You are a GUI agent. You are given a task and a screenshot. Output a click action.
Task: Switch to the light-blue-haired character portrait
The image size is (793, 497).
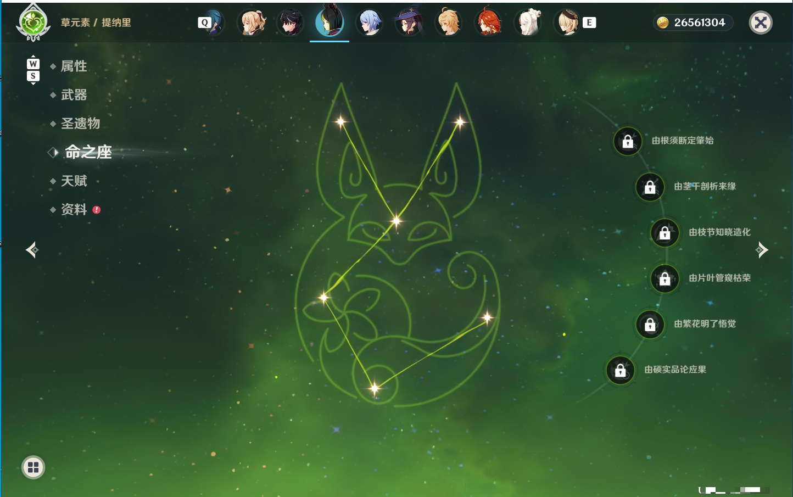coord(370,23)
